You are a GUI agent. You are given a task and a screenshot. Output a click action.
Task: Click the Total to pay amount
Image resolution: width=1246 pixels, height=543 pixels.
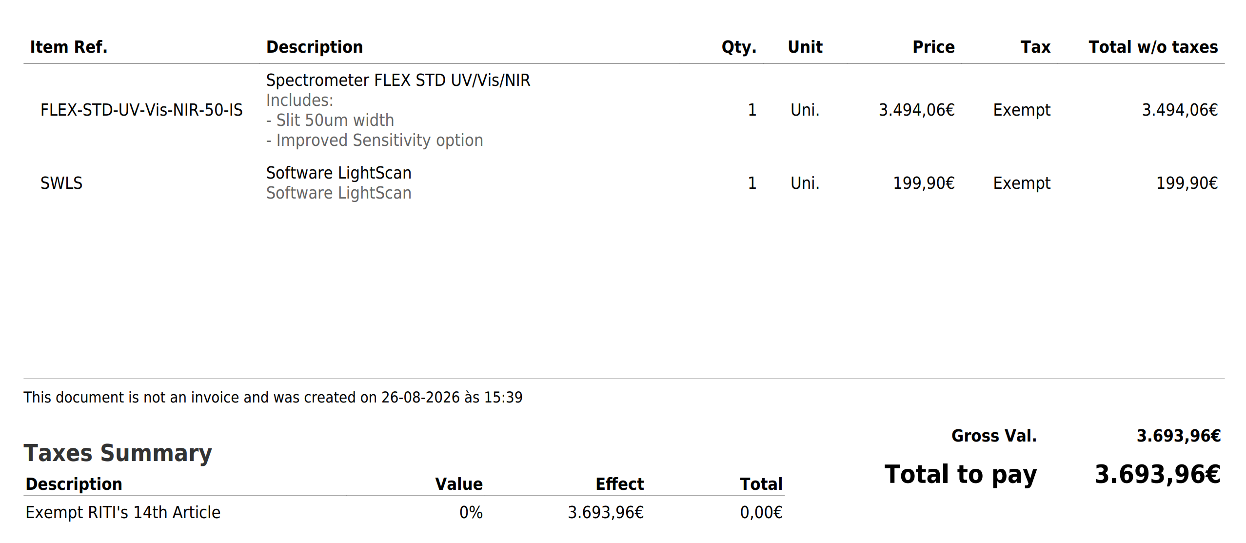[1157, 474]
